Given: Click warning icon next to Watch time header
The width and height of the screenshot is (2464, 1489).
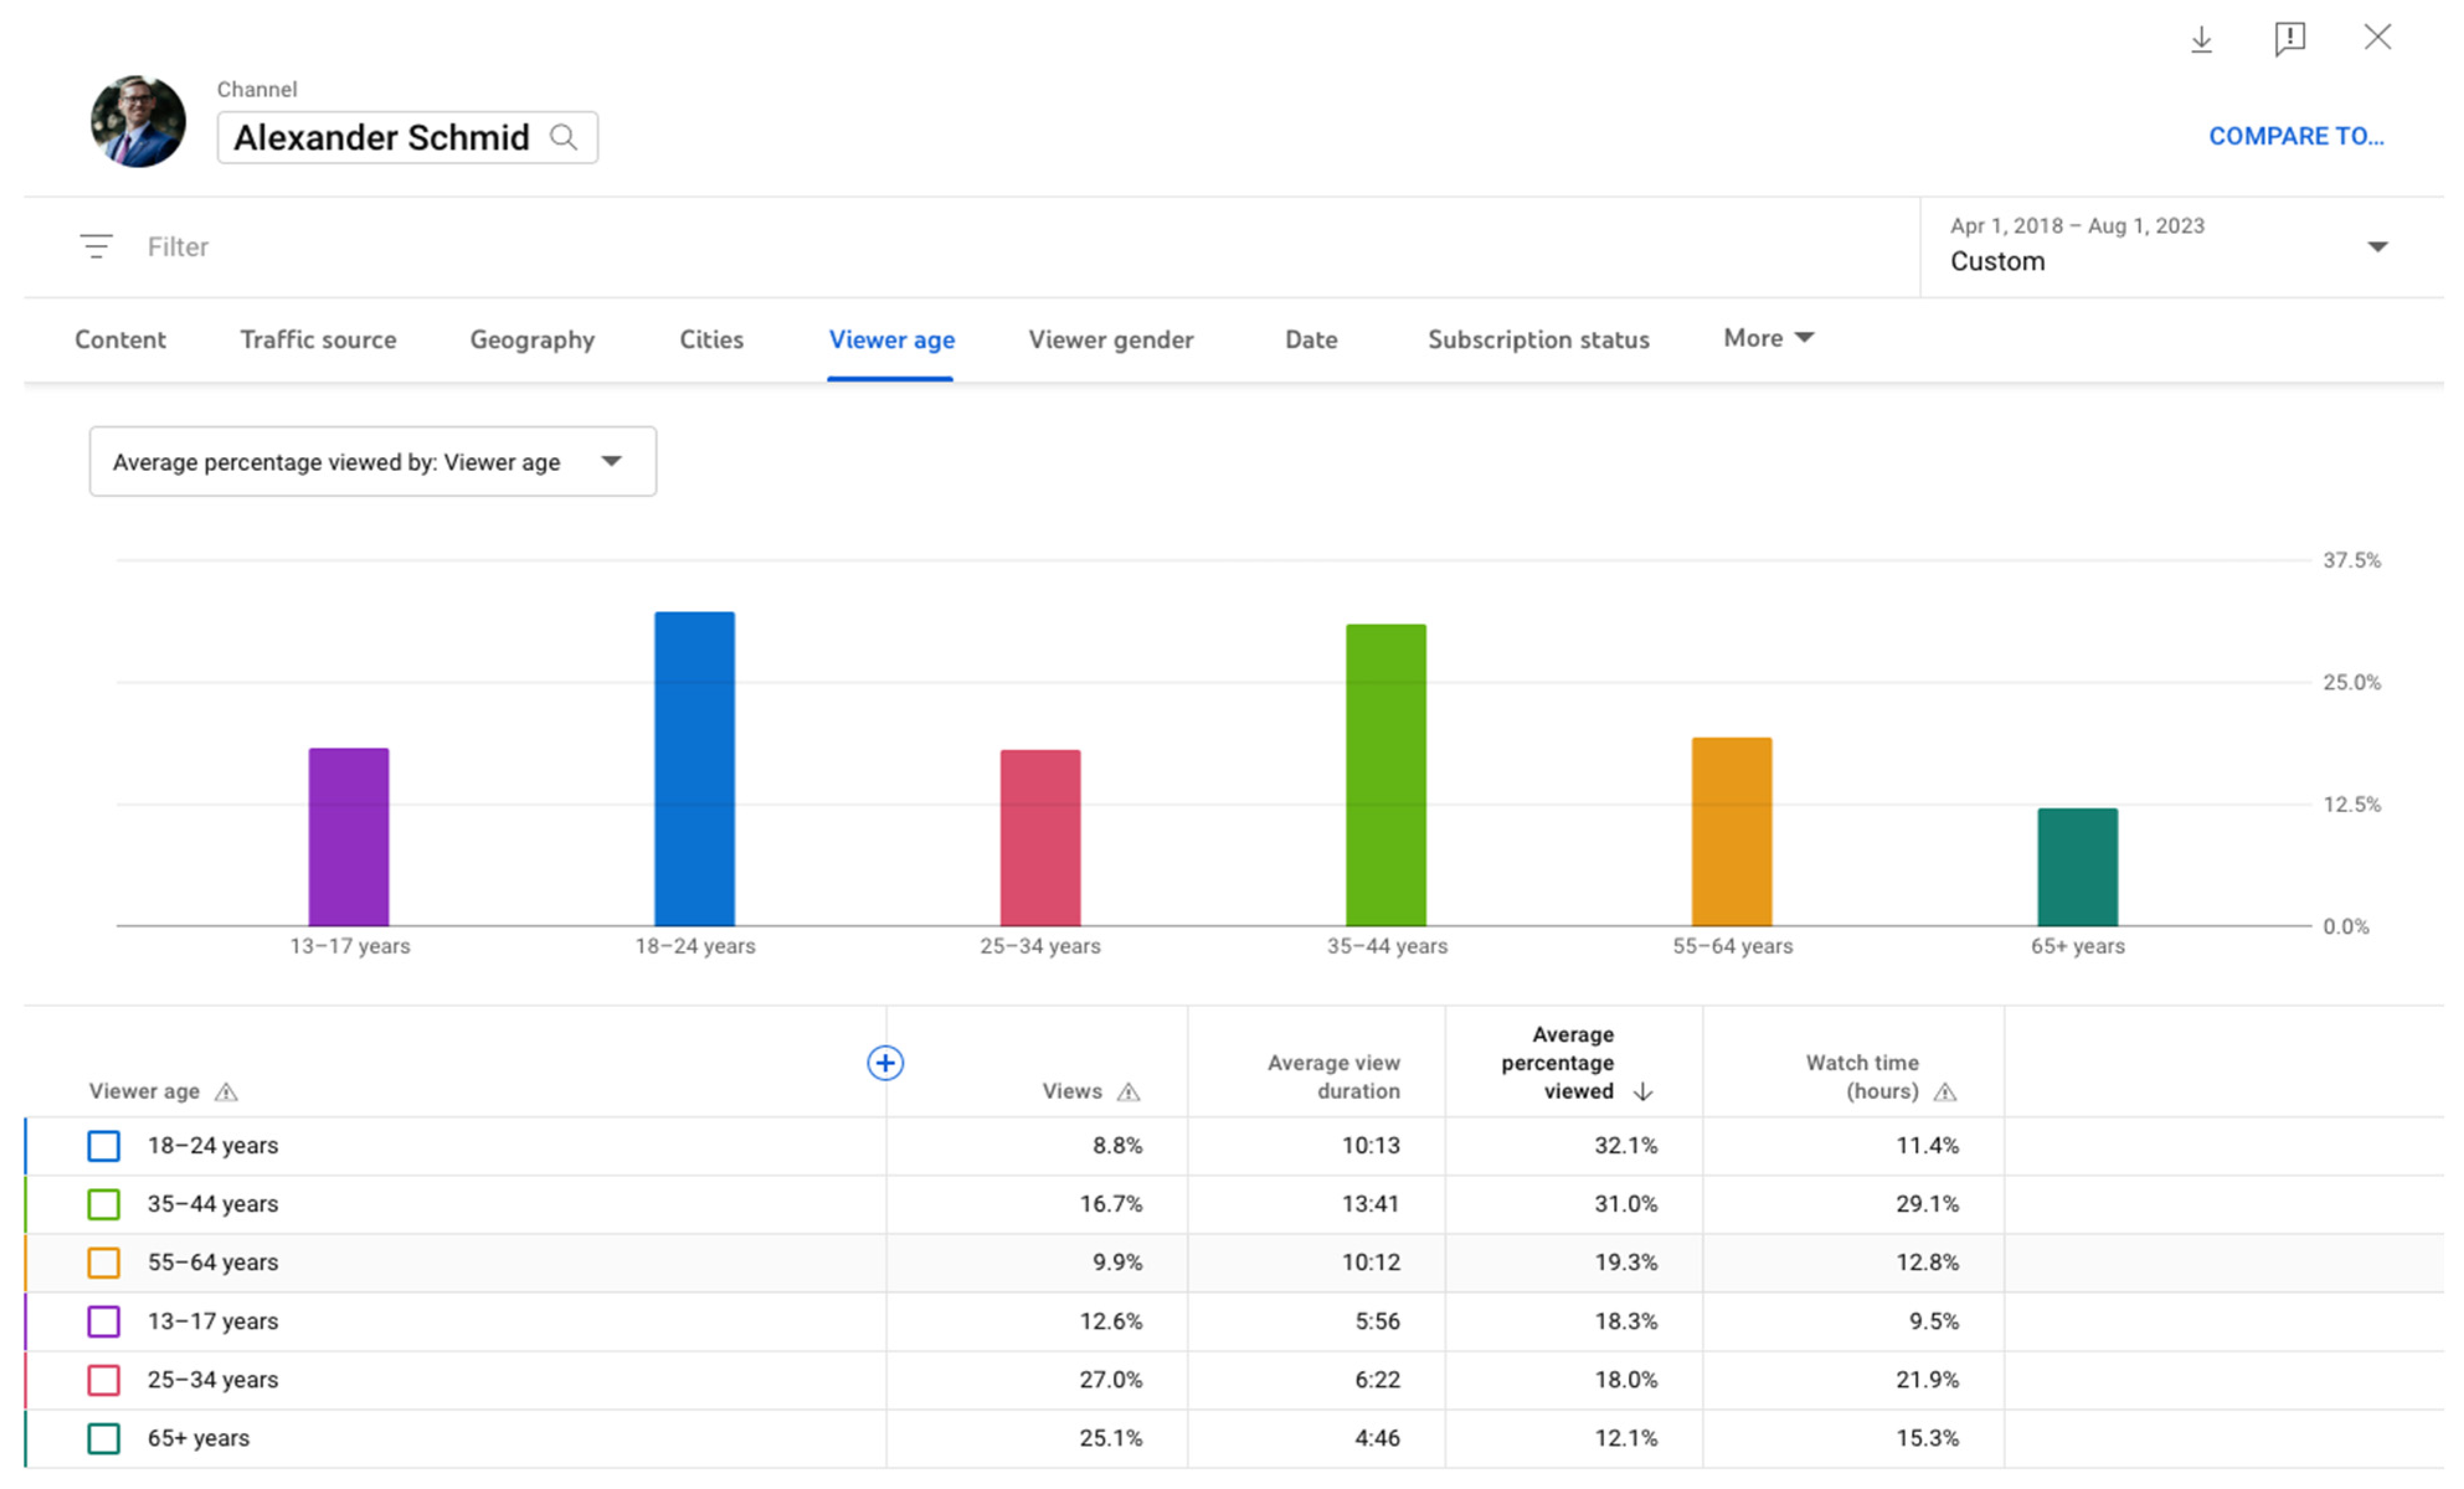Looking at the screenshot, I should click(x=1944, y=1091).
